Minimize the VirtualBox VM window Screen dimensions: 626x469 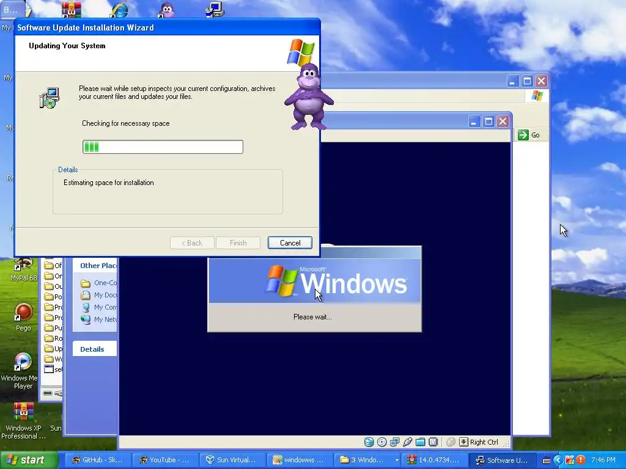474,122
